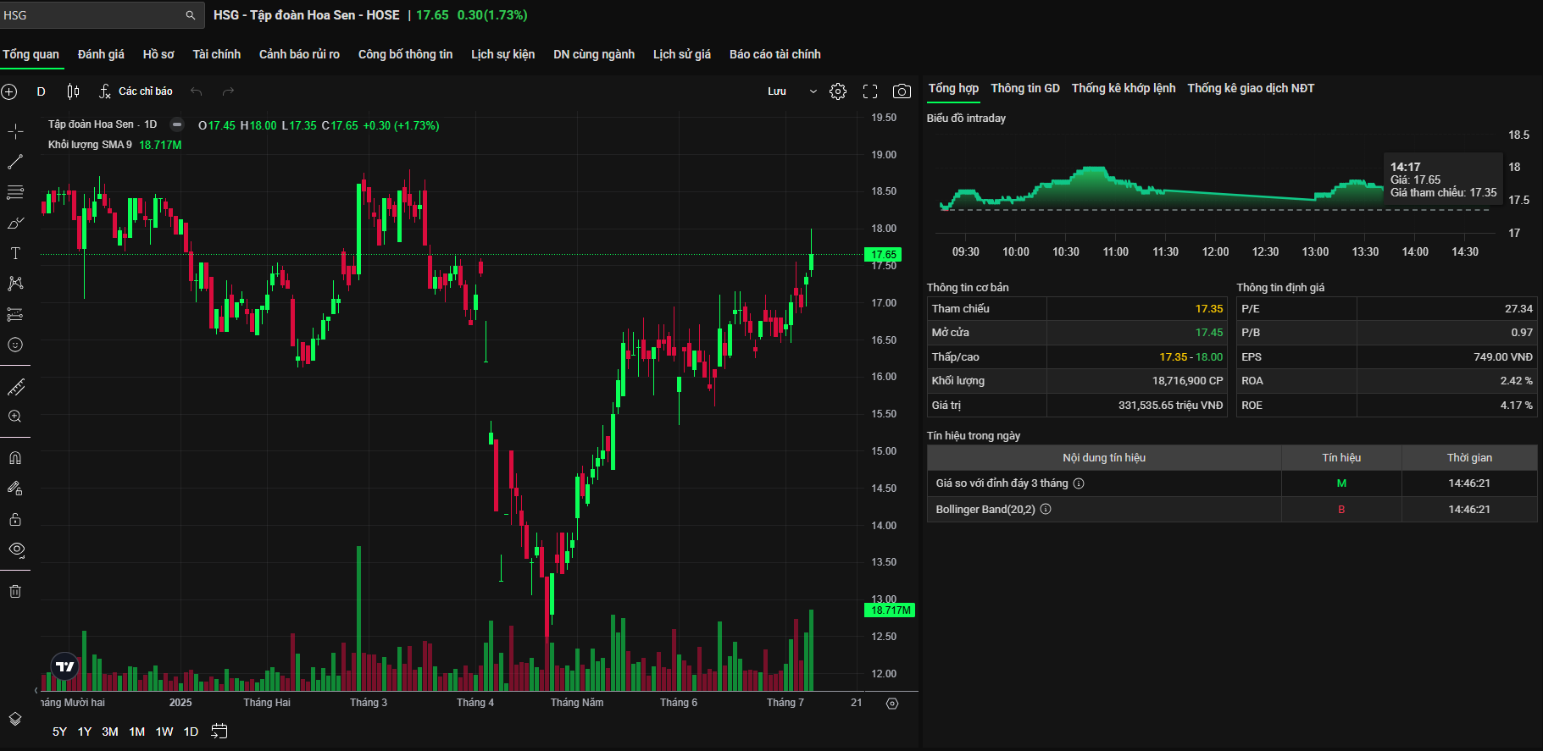Screen dimensions: 1543x751
Task: Toggle lock all drawing tools
Action: click(15, 519)
